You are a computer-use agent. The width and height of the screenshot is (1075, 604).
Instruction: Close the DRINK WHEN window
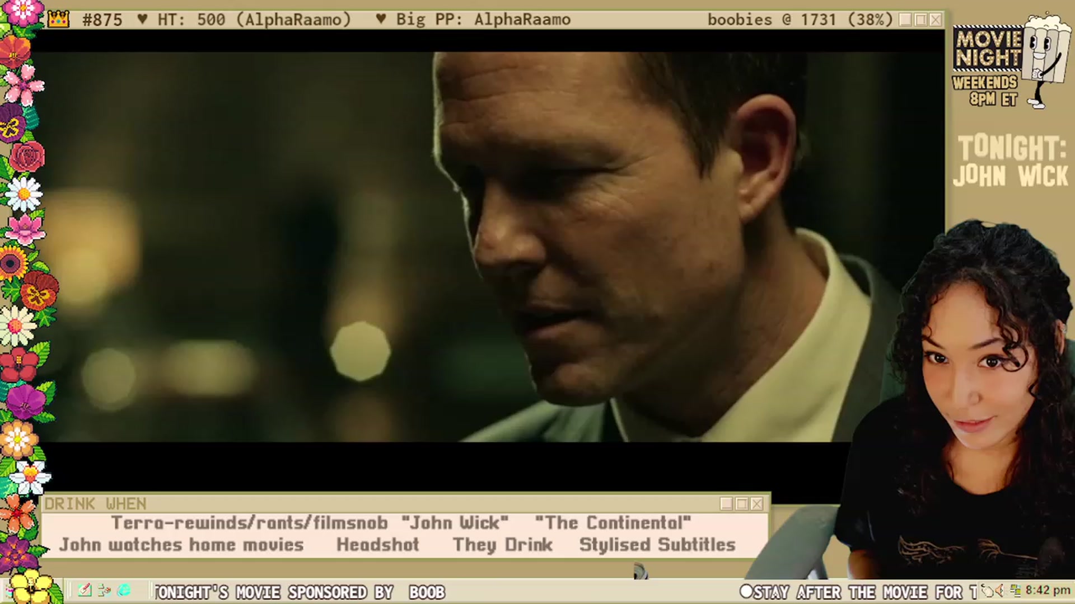pos(757,504)
